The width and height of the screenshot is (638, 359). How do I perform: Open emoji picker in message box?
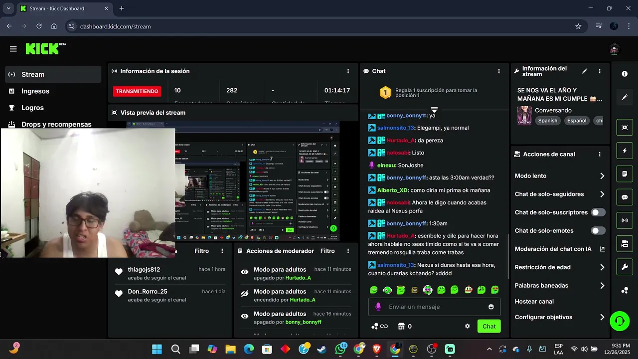(x=491, y=307)
